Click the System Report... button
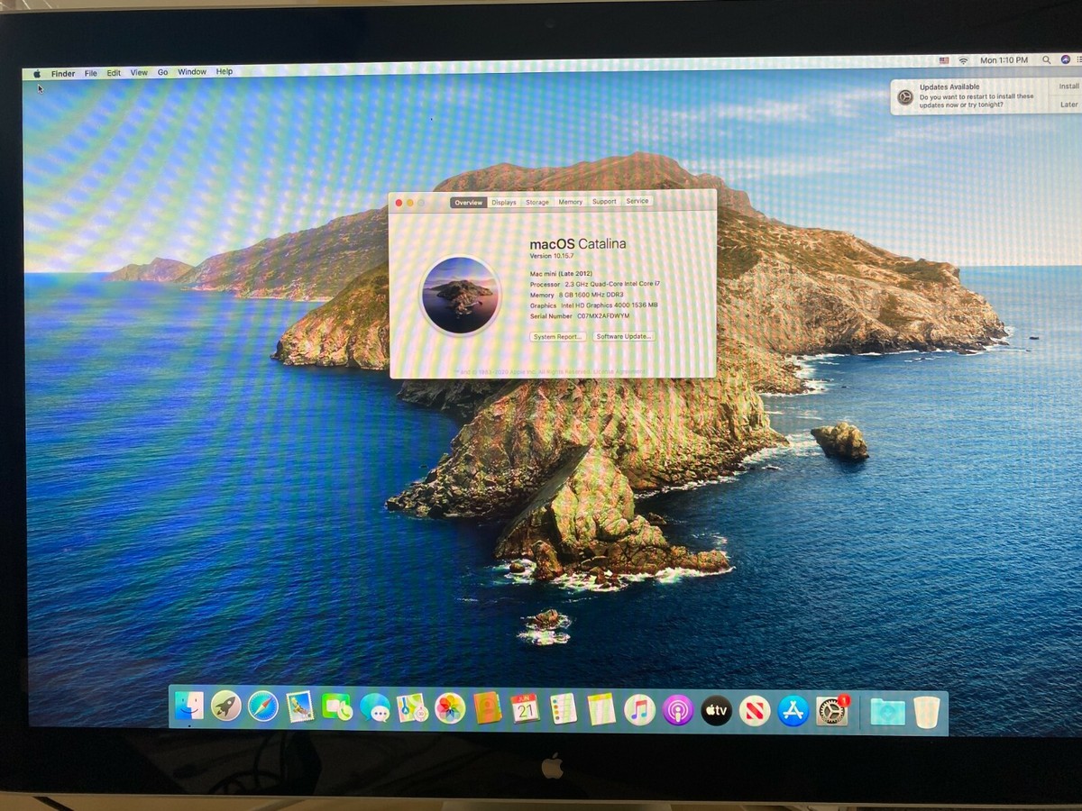 (x=558, y=337)
